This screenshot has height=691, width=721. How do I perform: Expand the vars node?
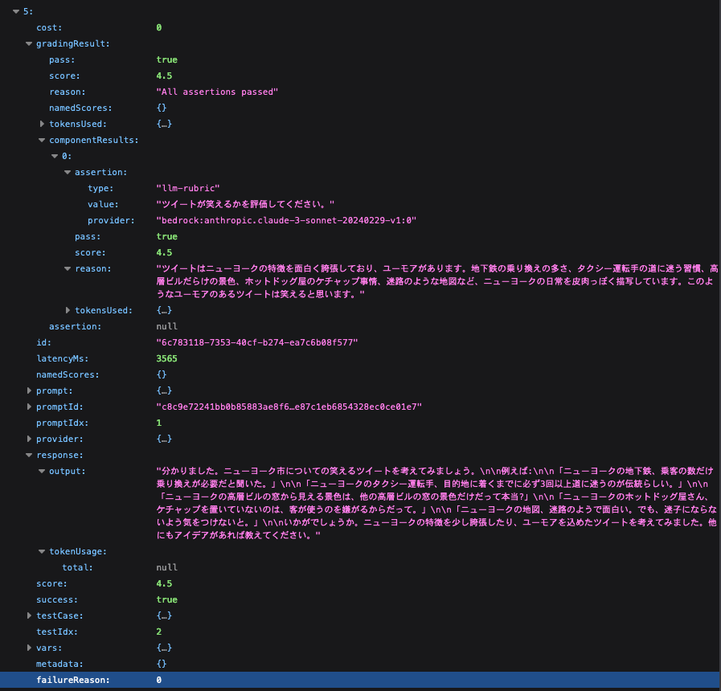pyautogui.click(x=29, y=648)
